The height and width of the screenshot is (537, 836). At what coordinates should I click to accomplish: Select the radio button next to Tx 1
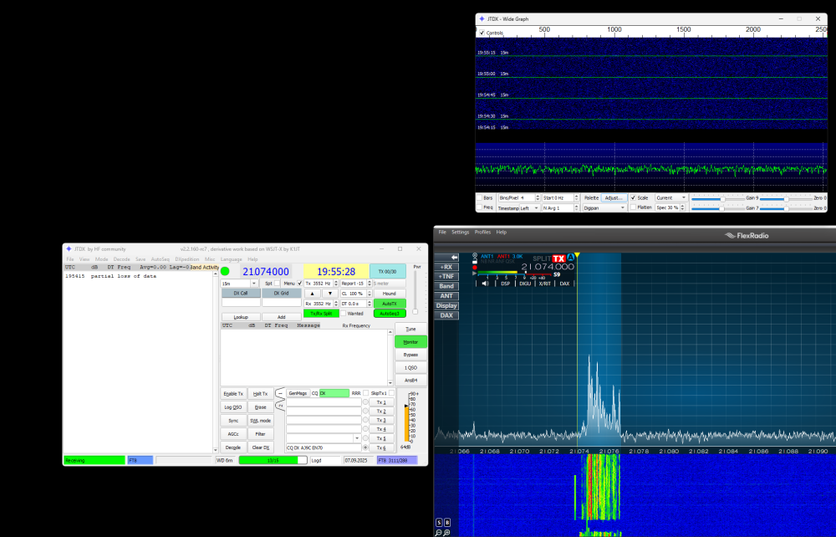365,402
